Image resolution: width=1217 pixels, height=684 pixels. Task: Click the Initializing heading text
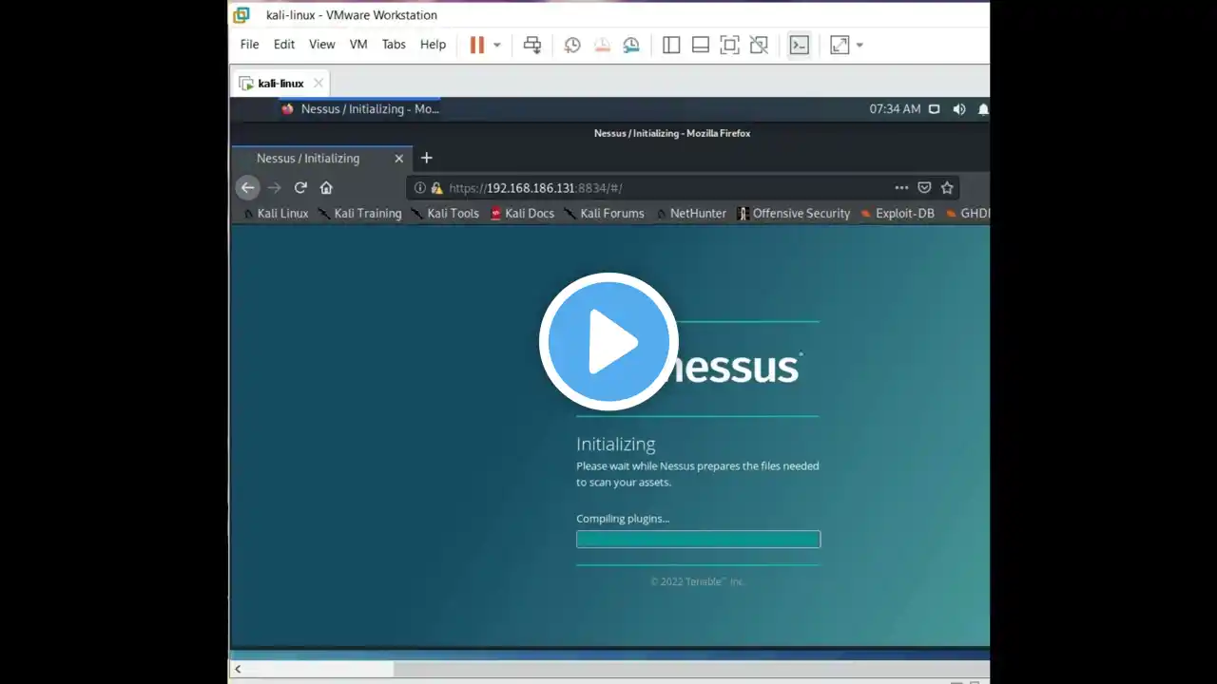[x=615, y=445]
